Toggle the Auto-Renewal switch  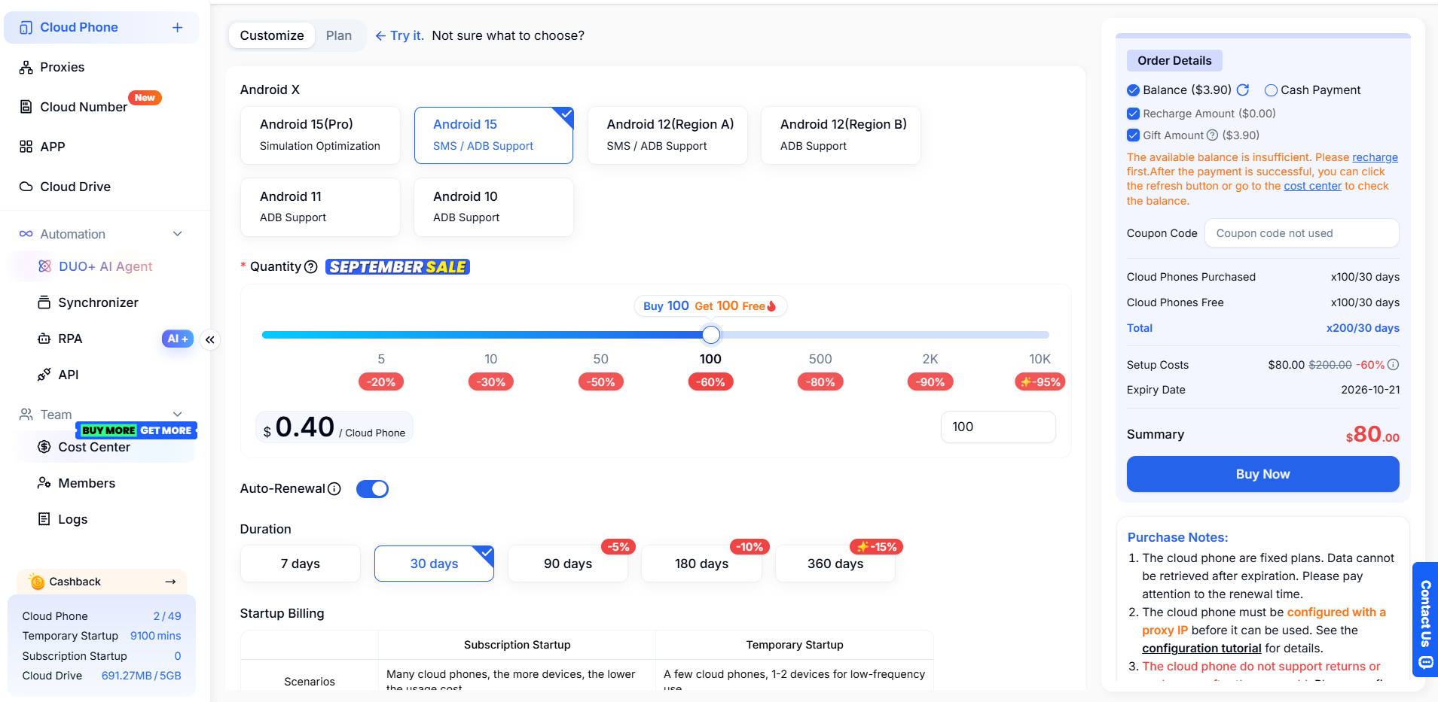point(372,489)
